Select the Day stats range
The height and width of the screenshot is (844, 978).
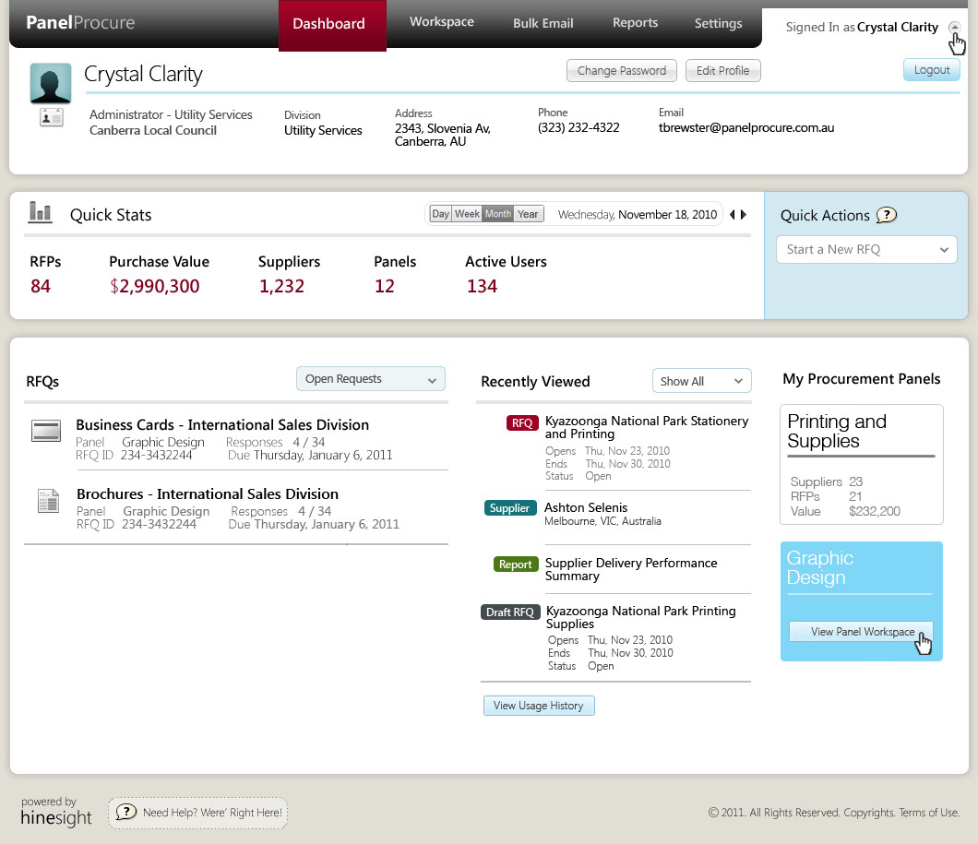tap(440, 214)
